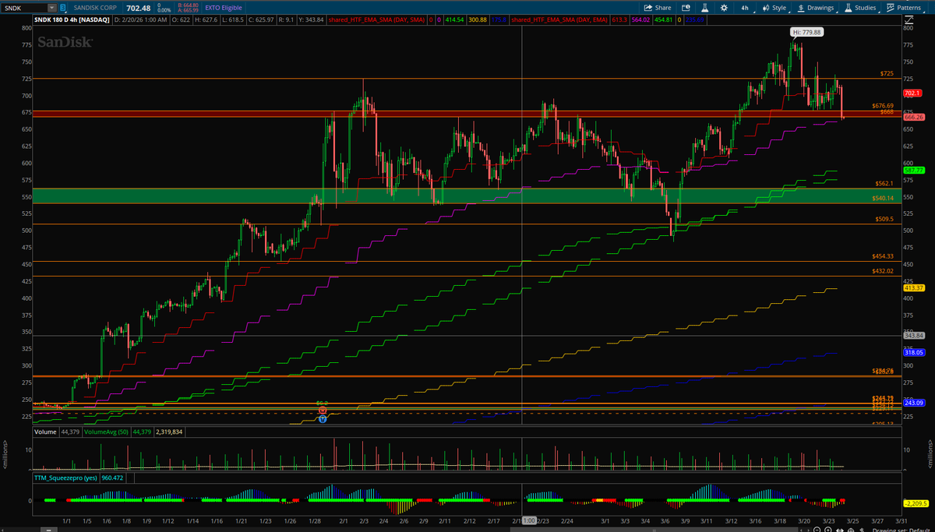Click chart title SNDK 180 D 4h [NASDAQ]

[72, 19]
